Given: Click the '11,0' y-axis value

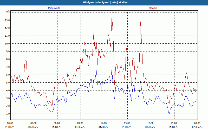Looking at the screenshot, I should click(x=8, y=36).
